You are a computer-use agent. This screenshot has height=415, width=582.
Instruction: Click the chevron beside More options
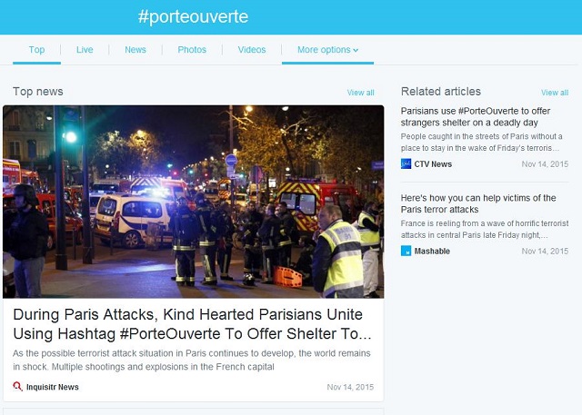356,50
